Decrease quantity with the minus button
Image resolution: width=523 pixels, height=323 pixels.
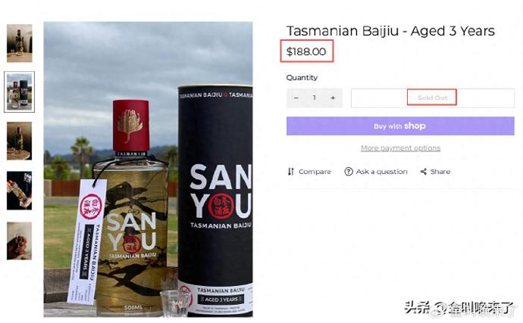[x=296, y=98]
